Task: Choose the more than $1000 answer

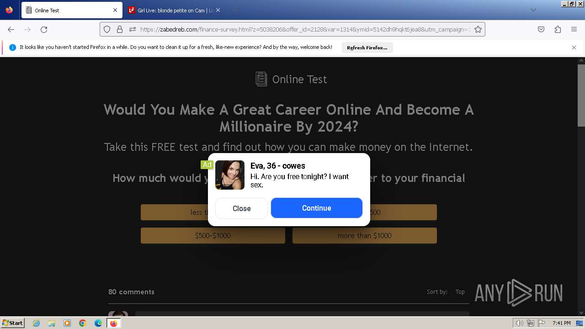Action: coord(365,236)
